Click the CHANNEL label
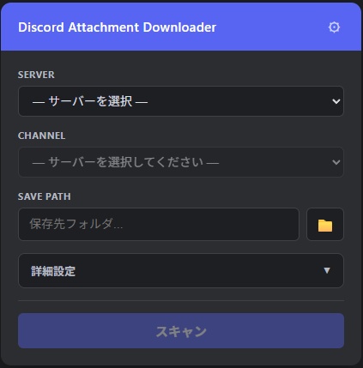Image resolution: width=363 pixels, height=368 pixels. (x=41, y=136)
